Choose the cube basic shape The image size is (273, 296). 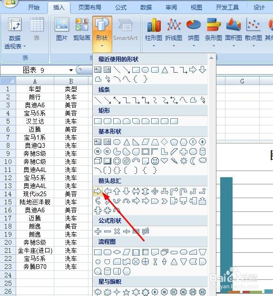tap(98, 161)
